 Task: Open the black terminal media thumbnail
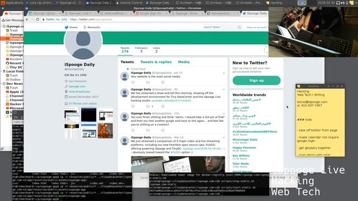coord(88,114)
